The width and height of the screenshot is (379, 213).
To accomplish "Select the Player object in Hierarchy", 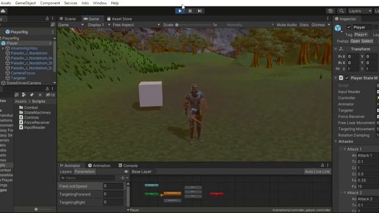I will 12,43.
